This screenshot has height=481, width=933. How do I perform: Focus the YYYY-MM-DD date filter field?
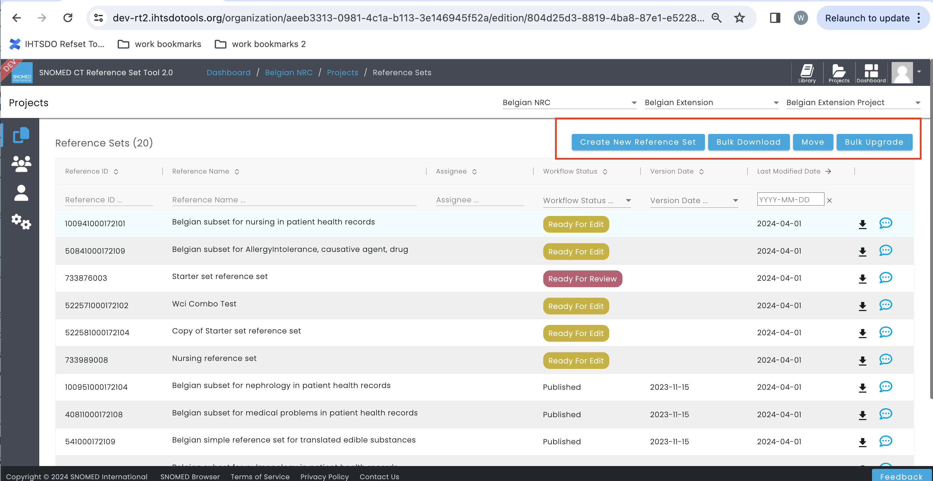pos(790,200)
